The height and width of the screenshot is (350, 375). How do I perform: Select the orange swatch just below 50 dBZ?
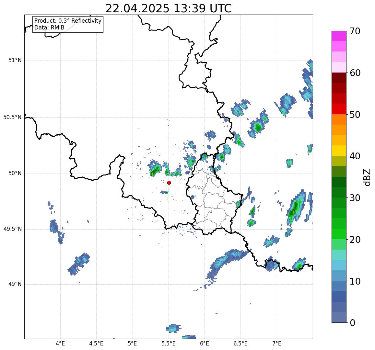click(339, 119)
